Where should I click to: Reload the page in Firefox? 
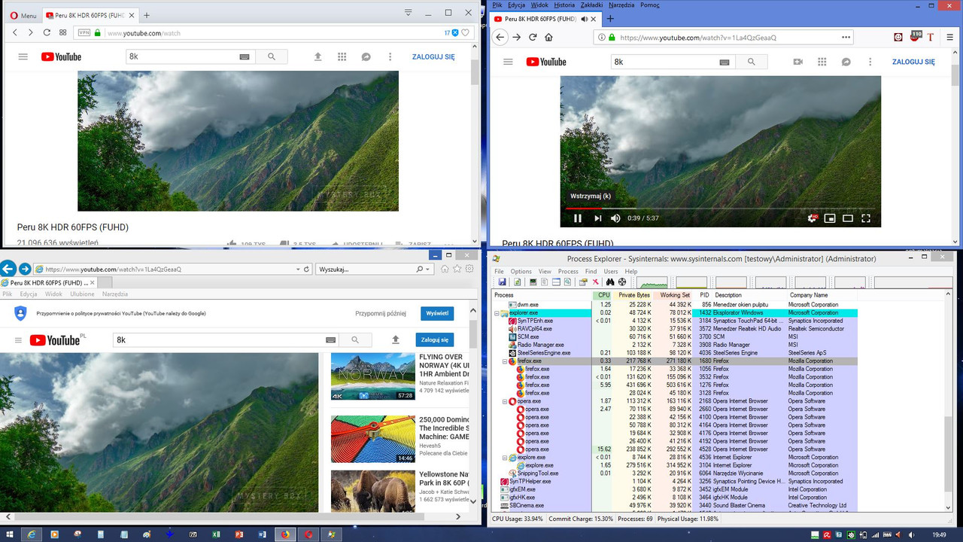click(533, 37)
